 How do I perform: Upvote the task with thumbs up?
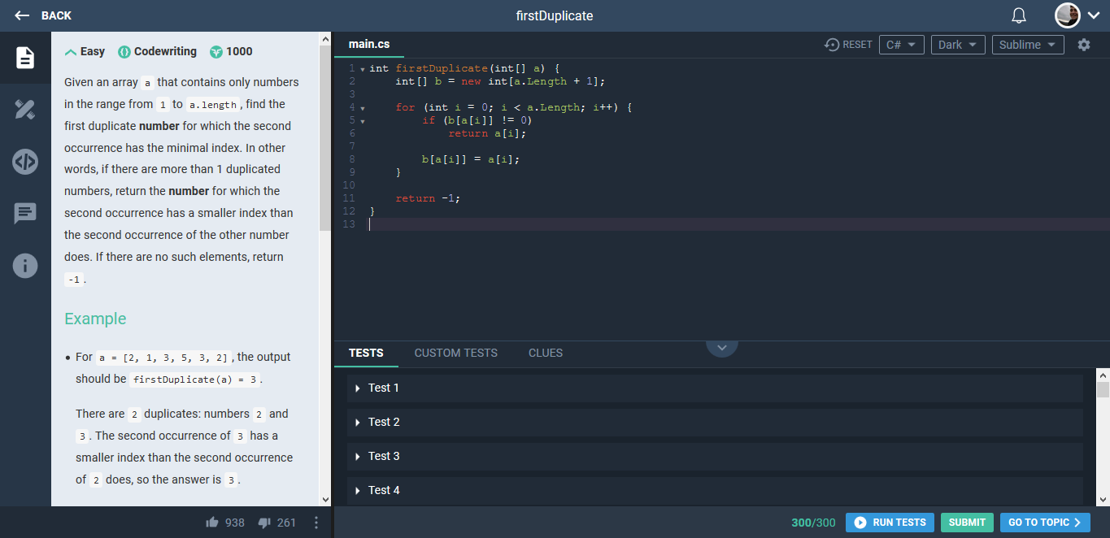coord(211,523)
